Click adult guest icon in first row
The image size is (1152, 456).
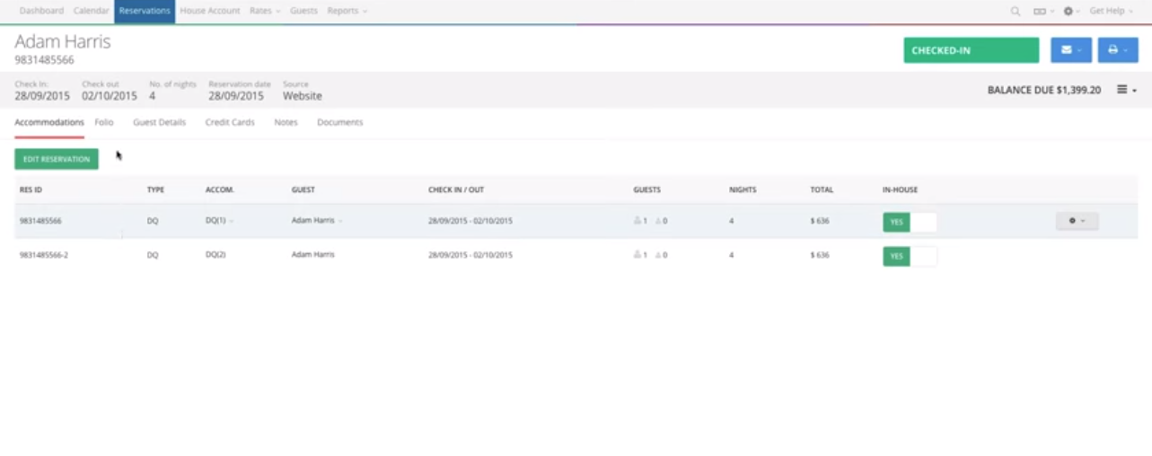[638, 221]
